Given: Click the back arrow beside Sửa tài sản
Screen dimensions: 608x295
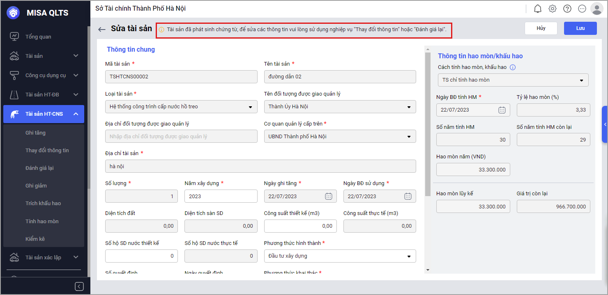Looking at the screenshot, I should (101, 29).
